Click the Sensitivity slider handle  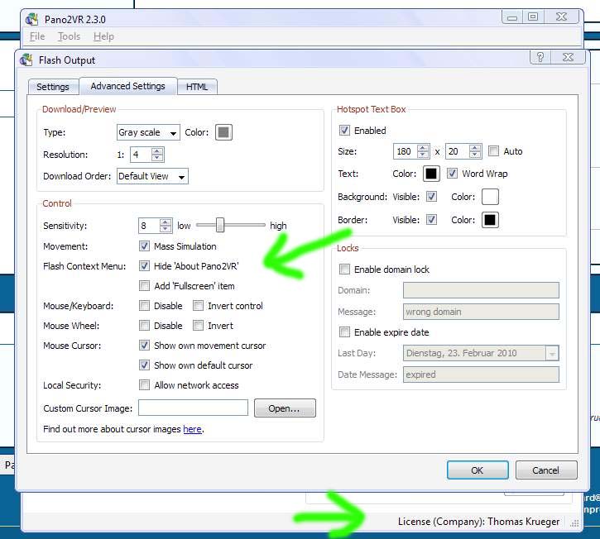tap(221, 225)
